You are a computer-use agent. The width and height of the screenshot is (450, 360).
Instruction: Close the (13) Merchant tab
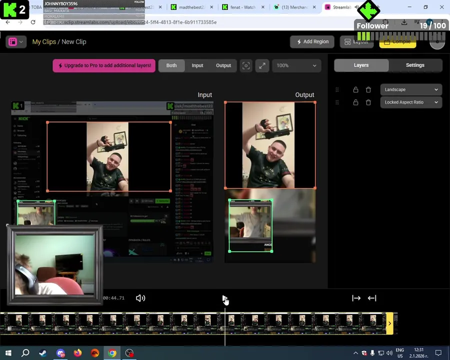click(x=314, y=7)
